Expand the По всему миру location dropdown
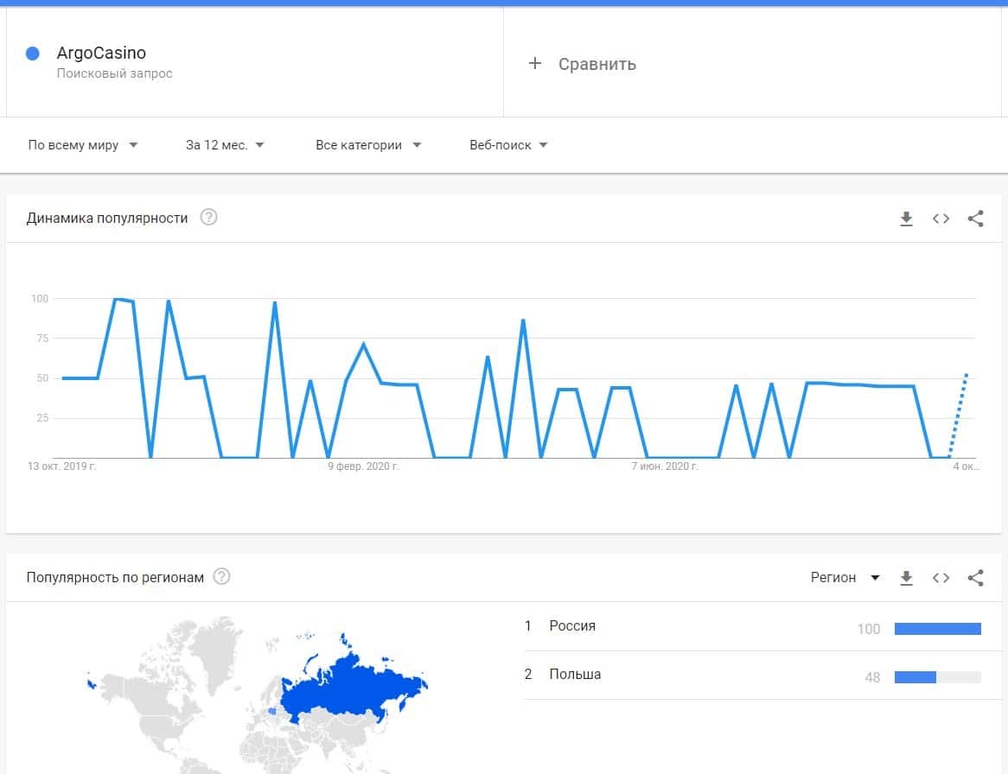Image resolution: width=1008 pixels, height=774 pixels. 83,145
